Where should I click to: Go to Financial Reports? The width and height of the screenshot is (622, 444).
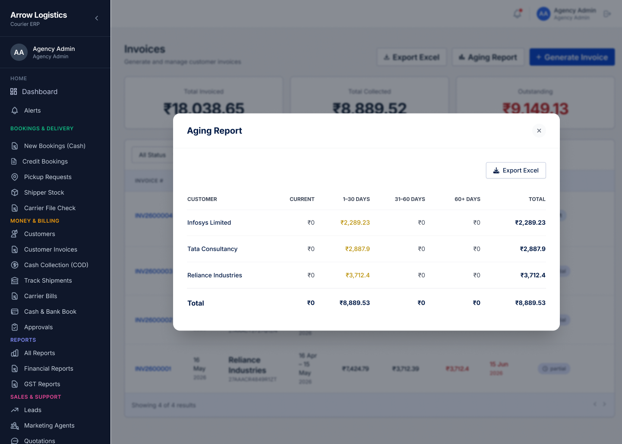click(x=49, y=368)
